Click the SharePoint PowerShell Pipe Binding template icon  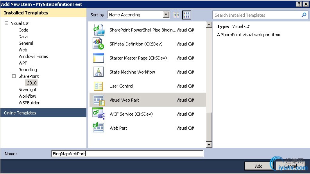pos(99,30)
